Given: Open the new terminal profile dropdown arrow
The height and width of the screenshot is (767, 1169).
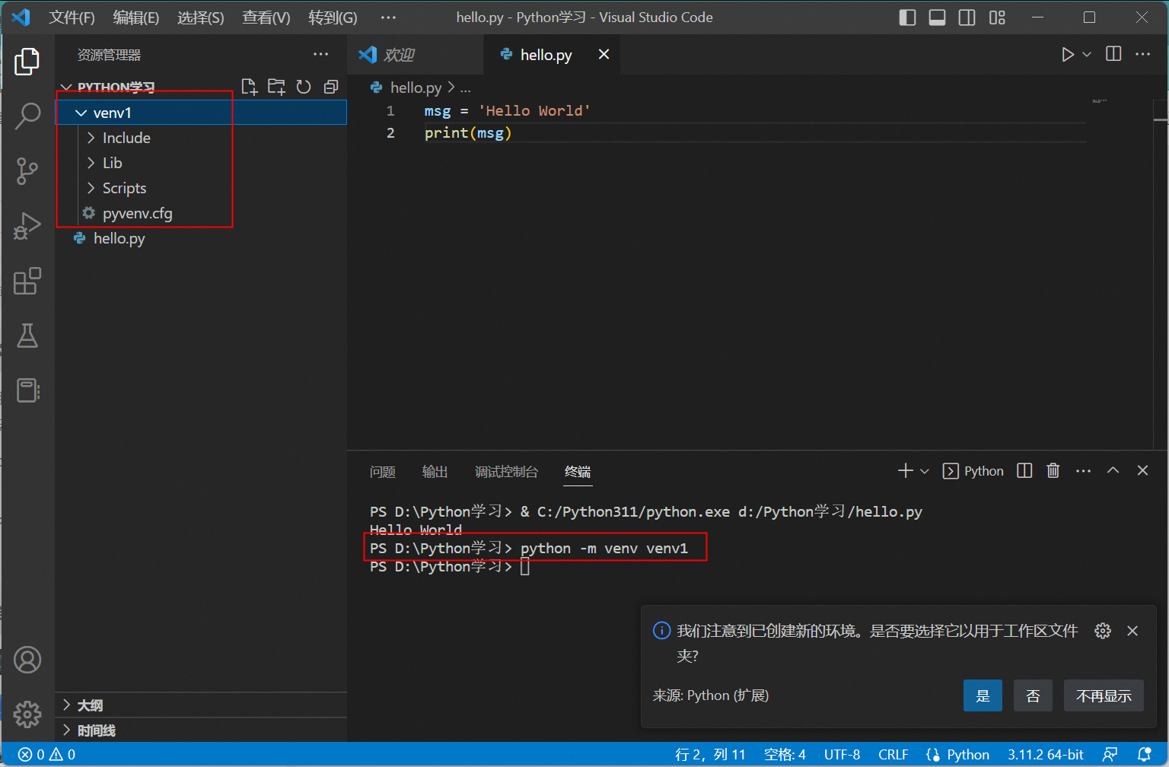Looking at the screenshot, I should tap(924, 471).
